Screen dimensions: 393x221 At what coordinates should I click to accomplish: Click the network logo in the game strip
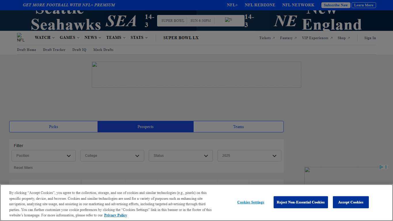pyautogui.click(x=229, y=20)
